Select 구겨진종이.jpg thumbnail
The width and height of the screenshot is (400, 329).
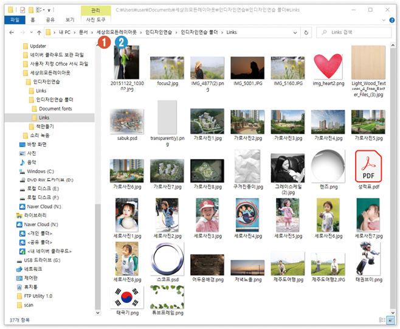click(247, 166)
